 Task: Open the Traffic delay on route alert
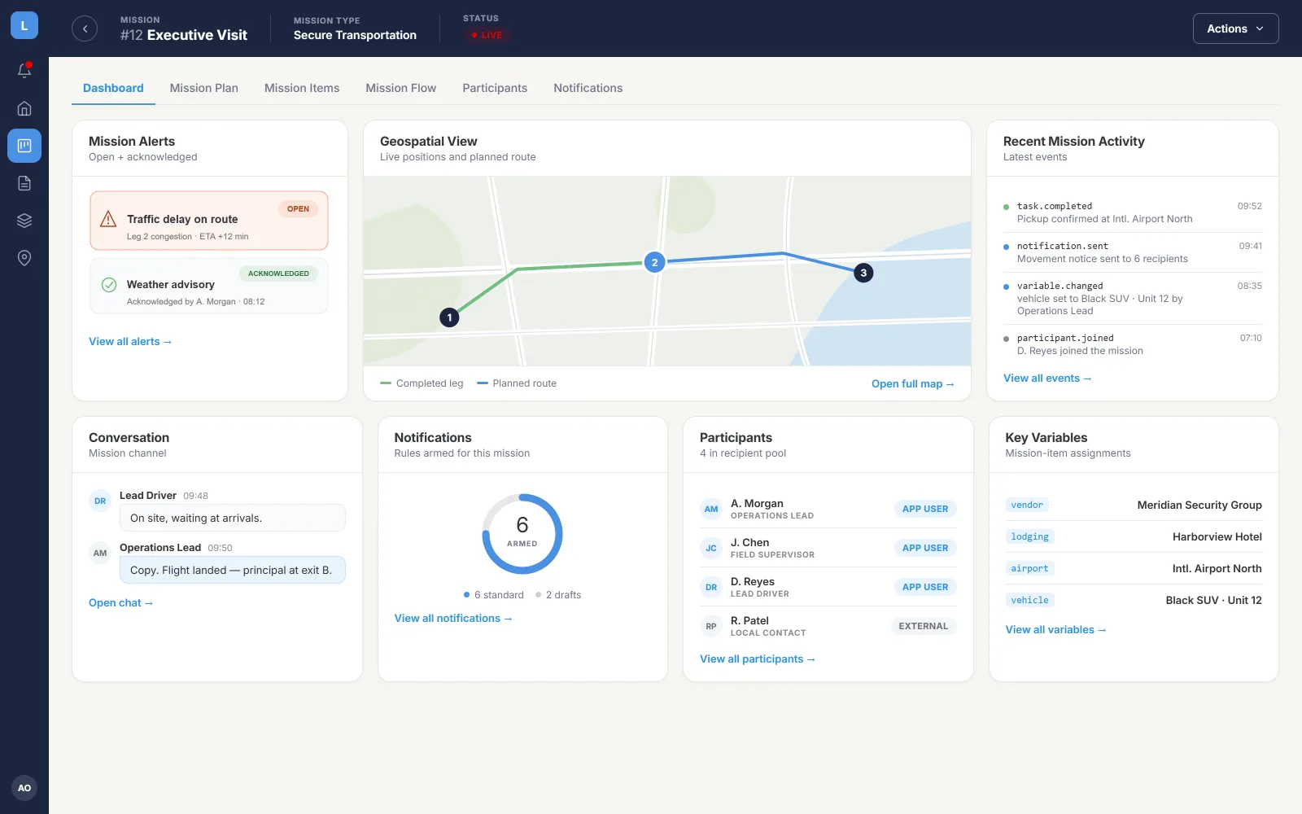pos(209,221)
